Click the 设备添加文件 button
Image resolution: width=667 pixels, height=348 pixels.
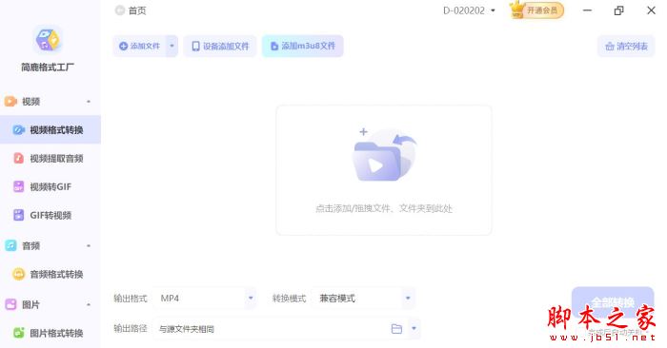220,46
